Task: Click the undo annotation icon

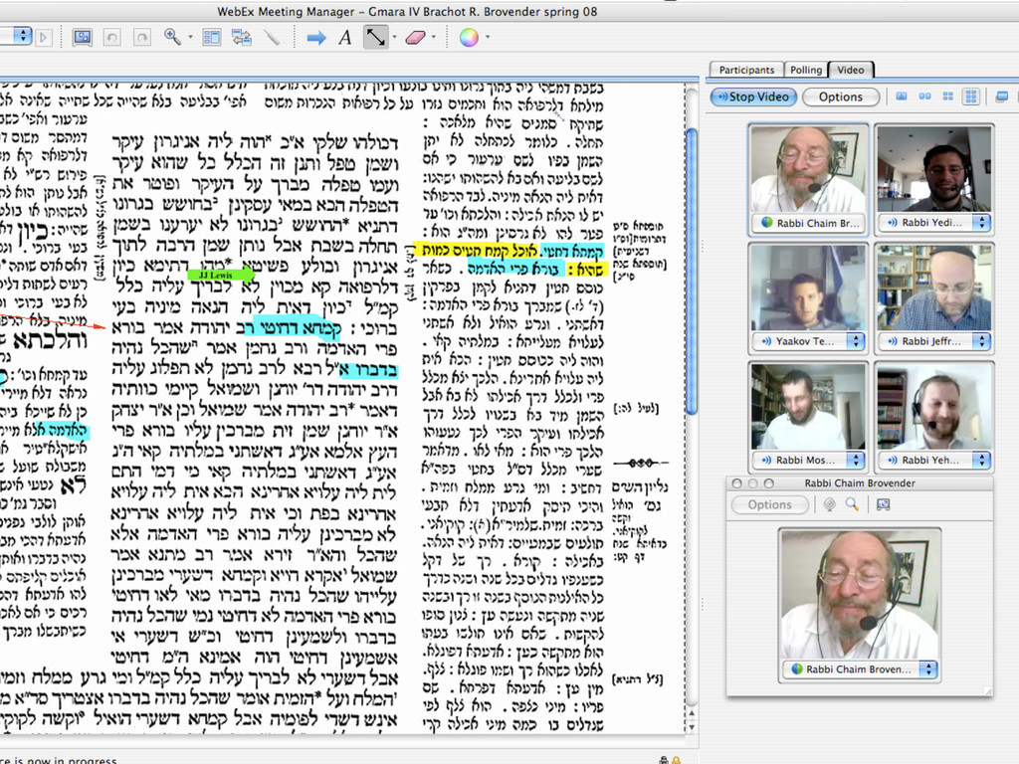Action: [x=111, y=37]
